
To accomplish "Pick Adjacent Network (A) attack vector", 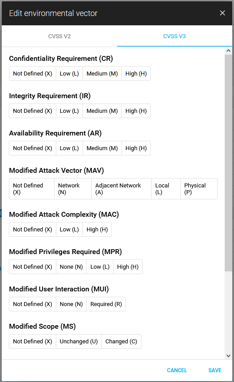I will pyautogui.click(x=121, y=189).
